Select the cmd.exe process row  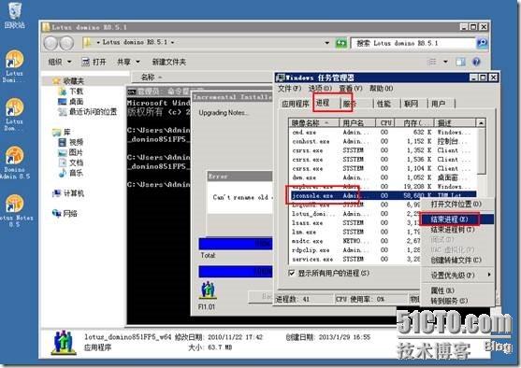pos(384,132)
